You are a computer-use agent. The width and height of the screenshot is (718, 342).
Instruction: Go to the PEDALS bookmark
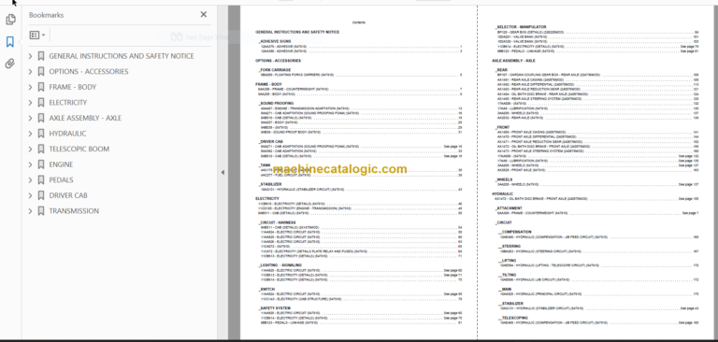(61, 180)
